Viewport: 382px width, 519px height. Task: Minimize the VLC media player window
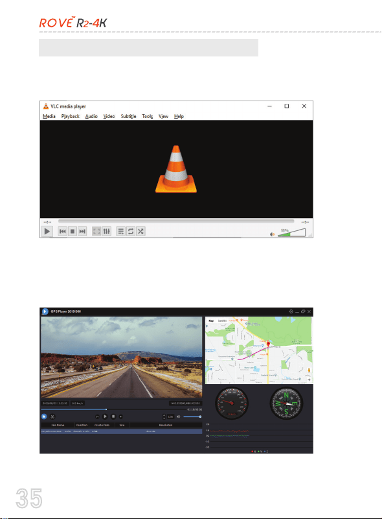click(269, 106)
